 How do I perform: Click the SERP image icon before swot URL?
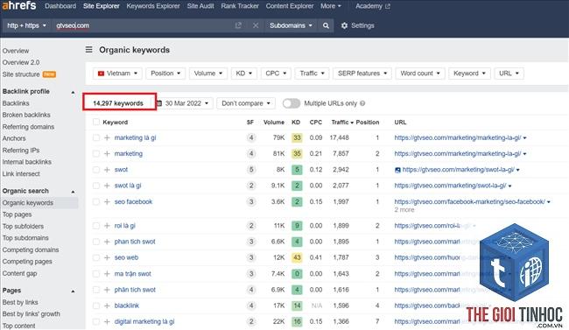(397, 170)
